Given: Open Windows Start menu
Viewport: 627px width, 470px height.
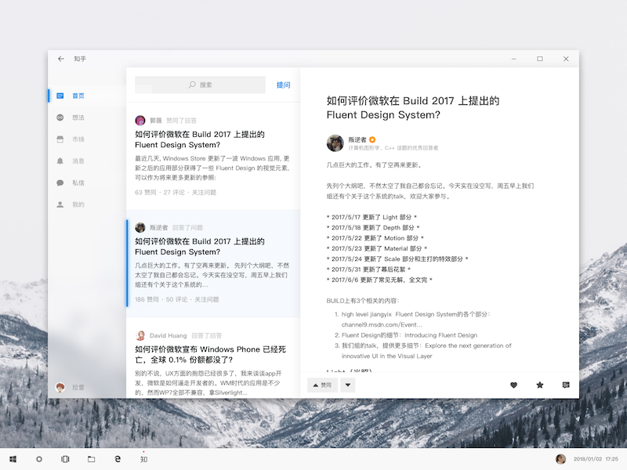Looking at the screenshot, I should coord(13,459).
